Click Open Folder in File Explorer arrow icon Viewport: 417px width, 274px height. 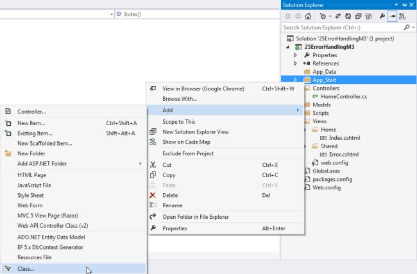coord(153,216)
